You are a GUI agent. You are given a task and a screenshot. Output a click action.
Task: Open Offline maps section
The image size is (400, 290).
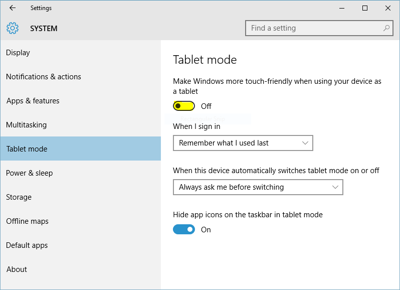coord(81,221)
